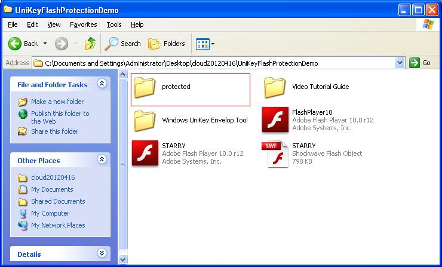The image size is (442, 267).
Task: Minimize the UniKeyFlashProtectionDemo window
Action: pyautogui.click(x=404, y=10)
